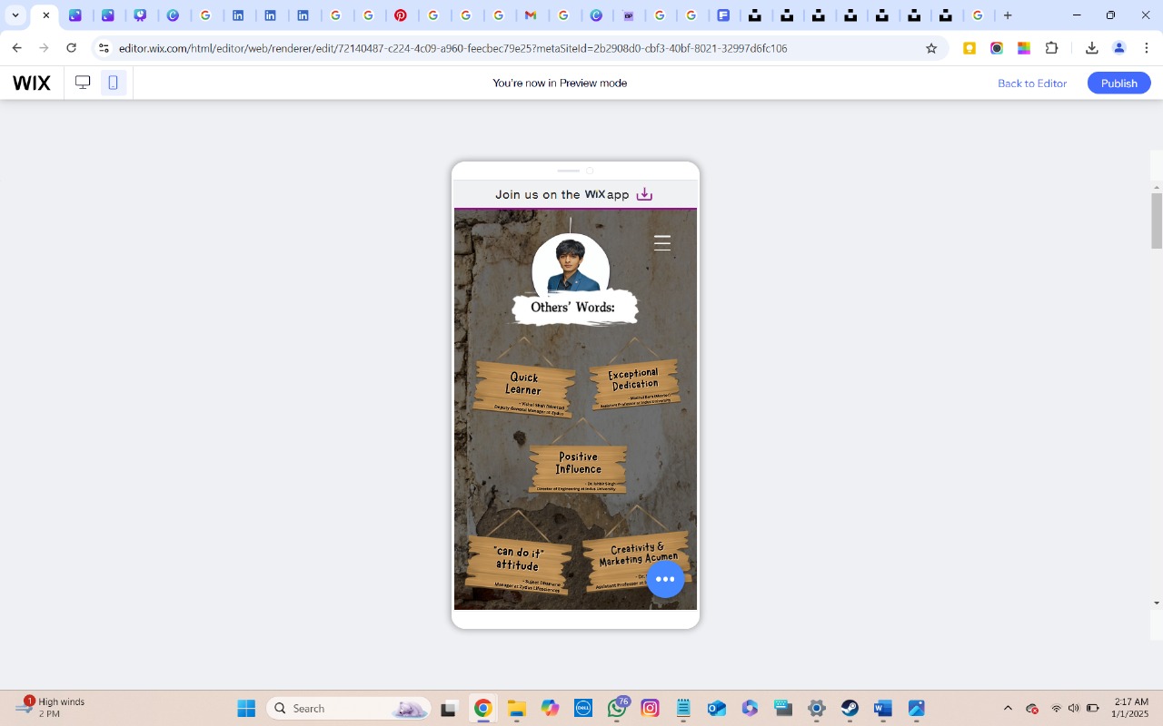This screenshot has height=726, width=1163.
Task: Open the Chrome profile avatar
Action: pyautogui.click(x=1119, y=48)
